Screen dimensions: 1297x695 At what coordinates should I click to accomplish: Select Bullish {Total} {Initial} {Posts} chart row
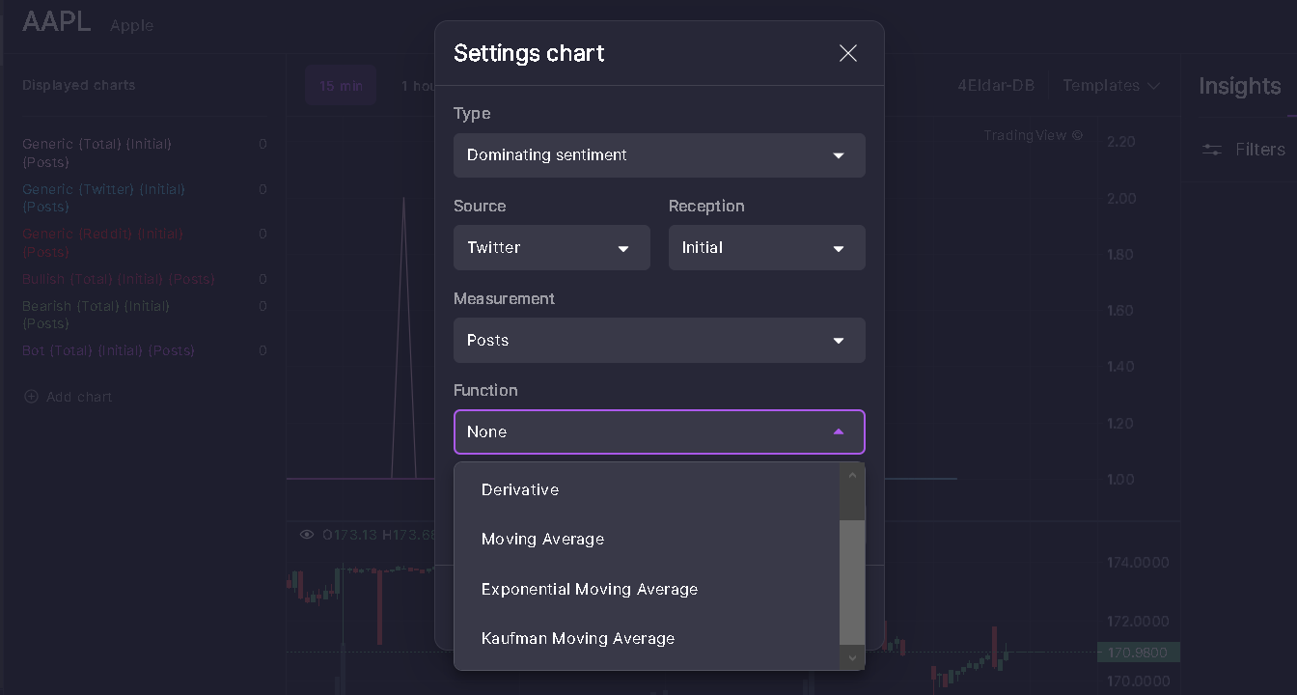pos(145,279)
